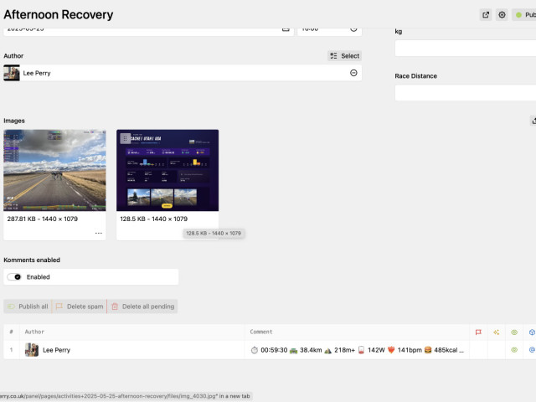The width and height of the screenshot is (536, 402).
Task: Toggle the Komments enabled switch
Action: coord(14,277)
